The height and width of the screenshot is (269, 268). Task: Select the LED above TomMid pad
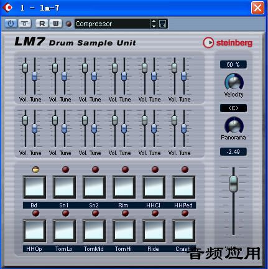95,213
